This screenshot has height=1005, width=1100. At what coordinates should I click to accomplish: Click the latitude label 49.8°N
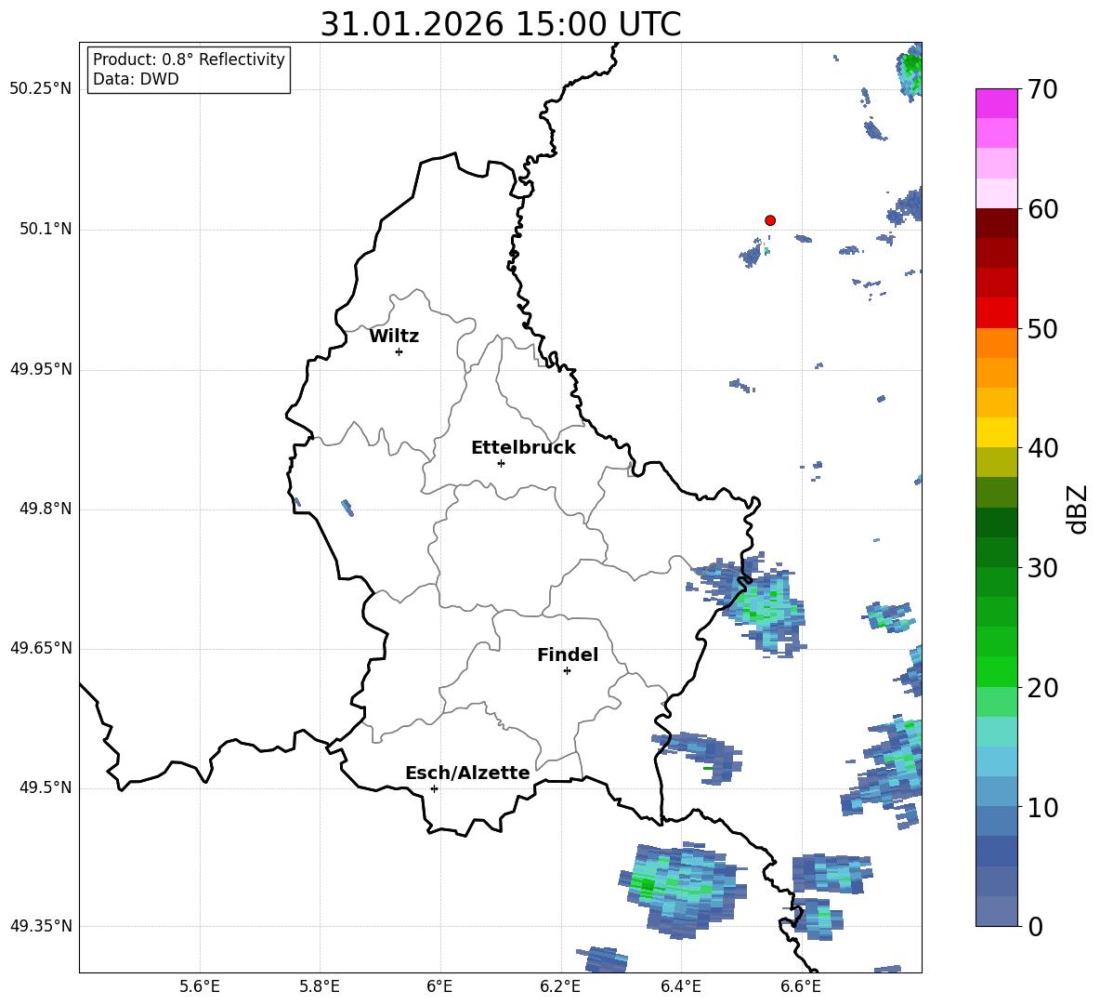(x=46, y=509)
